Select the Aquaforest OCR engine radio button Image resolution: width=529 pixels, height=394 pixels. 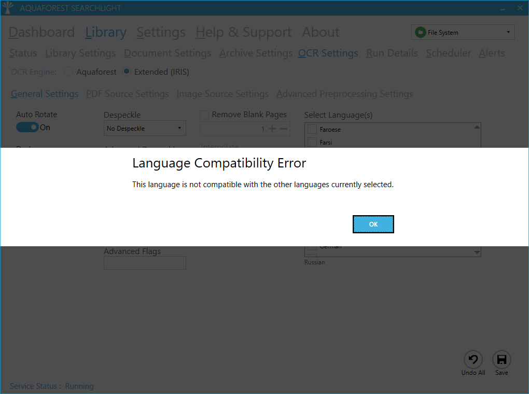(68, 72)
